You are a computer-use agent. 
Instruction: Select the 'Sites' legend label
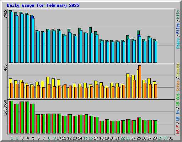click(178, 86)
